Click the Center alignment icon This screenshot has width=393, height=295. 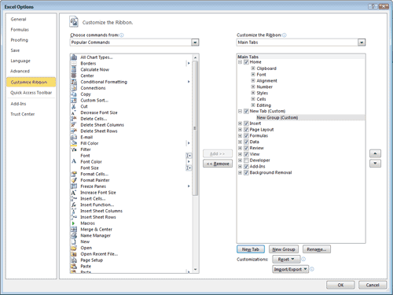coord(74,76)
